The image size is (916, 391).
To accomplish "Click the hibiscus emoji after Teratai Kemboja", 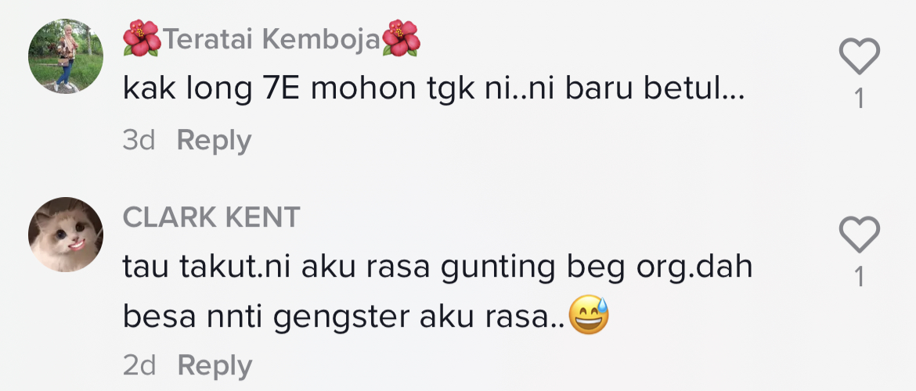I will (x=401, y=38).
